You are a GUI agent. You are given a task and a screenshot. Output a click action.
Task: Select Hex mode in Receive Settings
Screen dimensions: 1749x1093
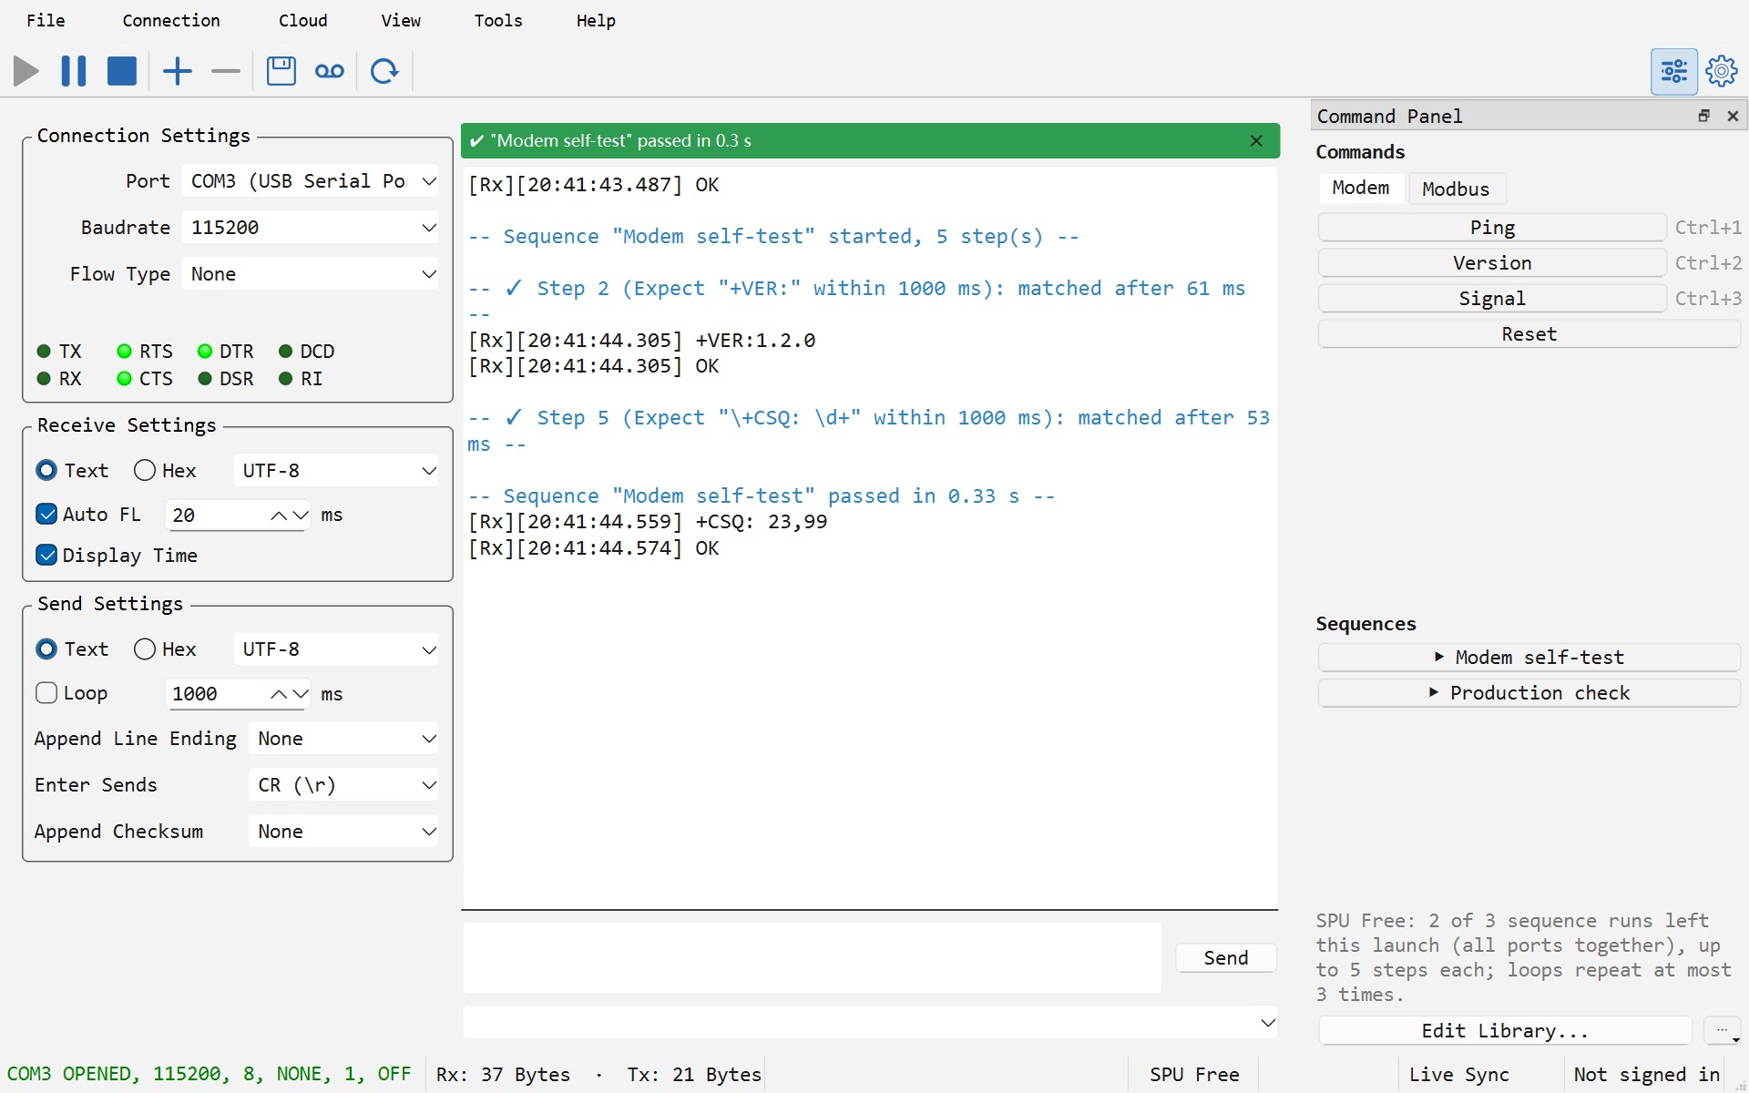[x=165, y=471]
